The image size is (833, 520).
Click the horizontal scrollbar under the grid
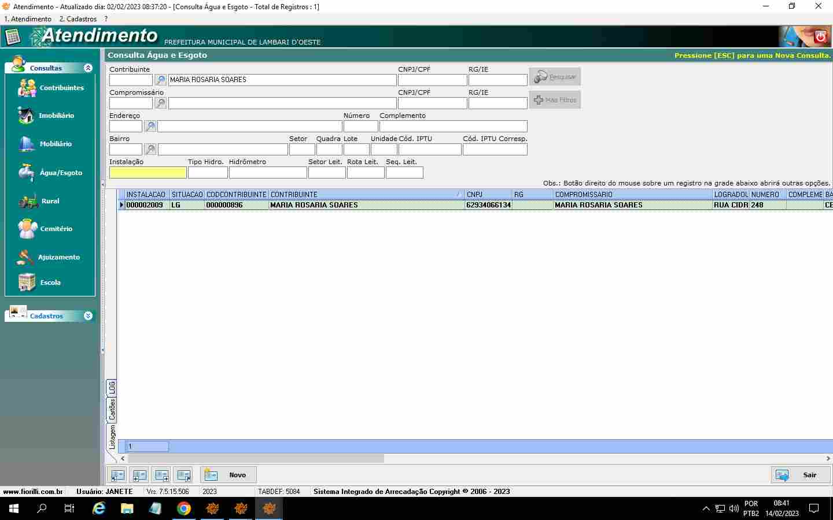click(x=256, y=458)
